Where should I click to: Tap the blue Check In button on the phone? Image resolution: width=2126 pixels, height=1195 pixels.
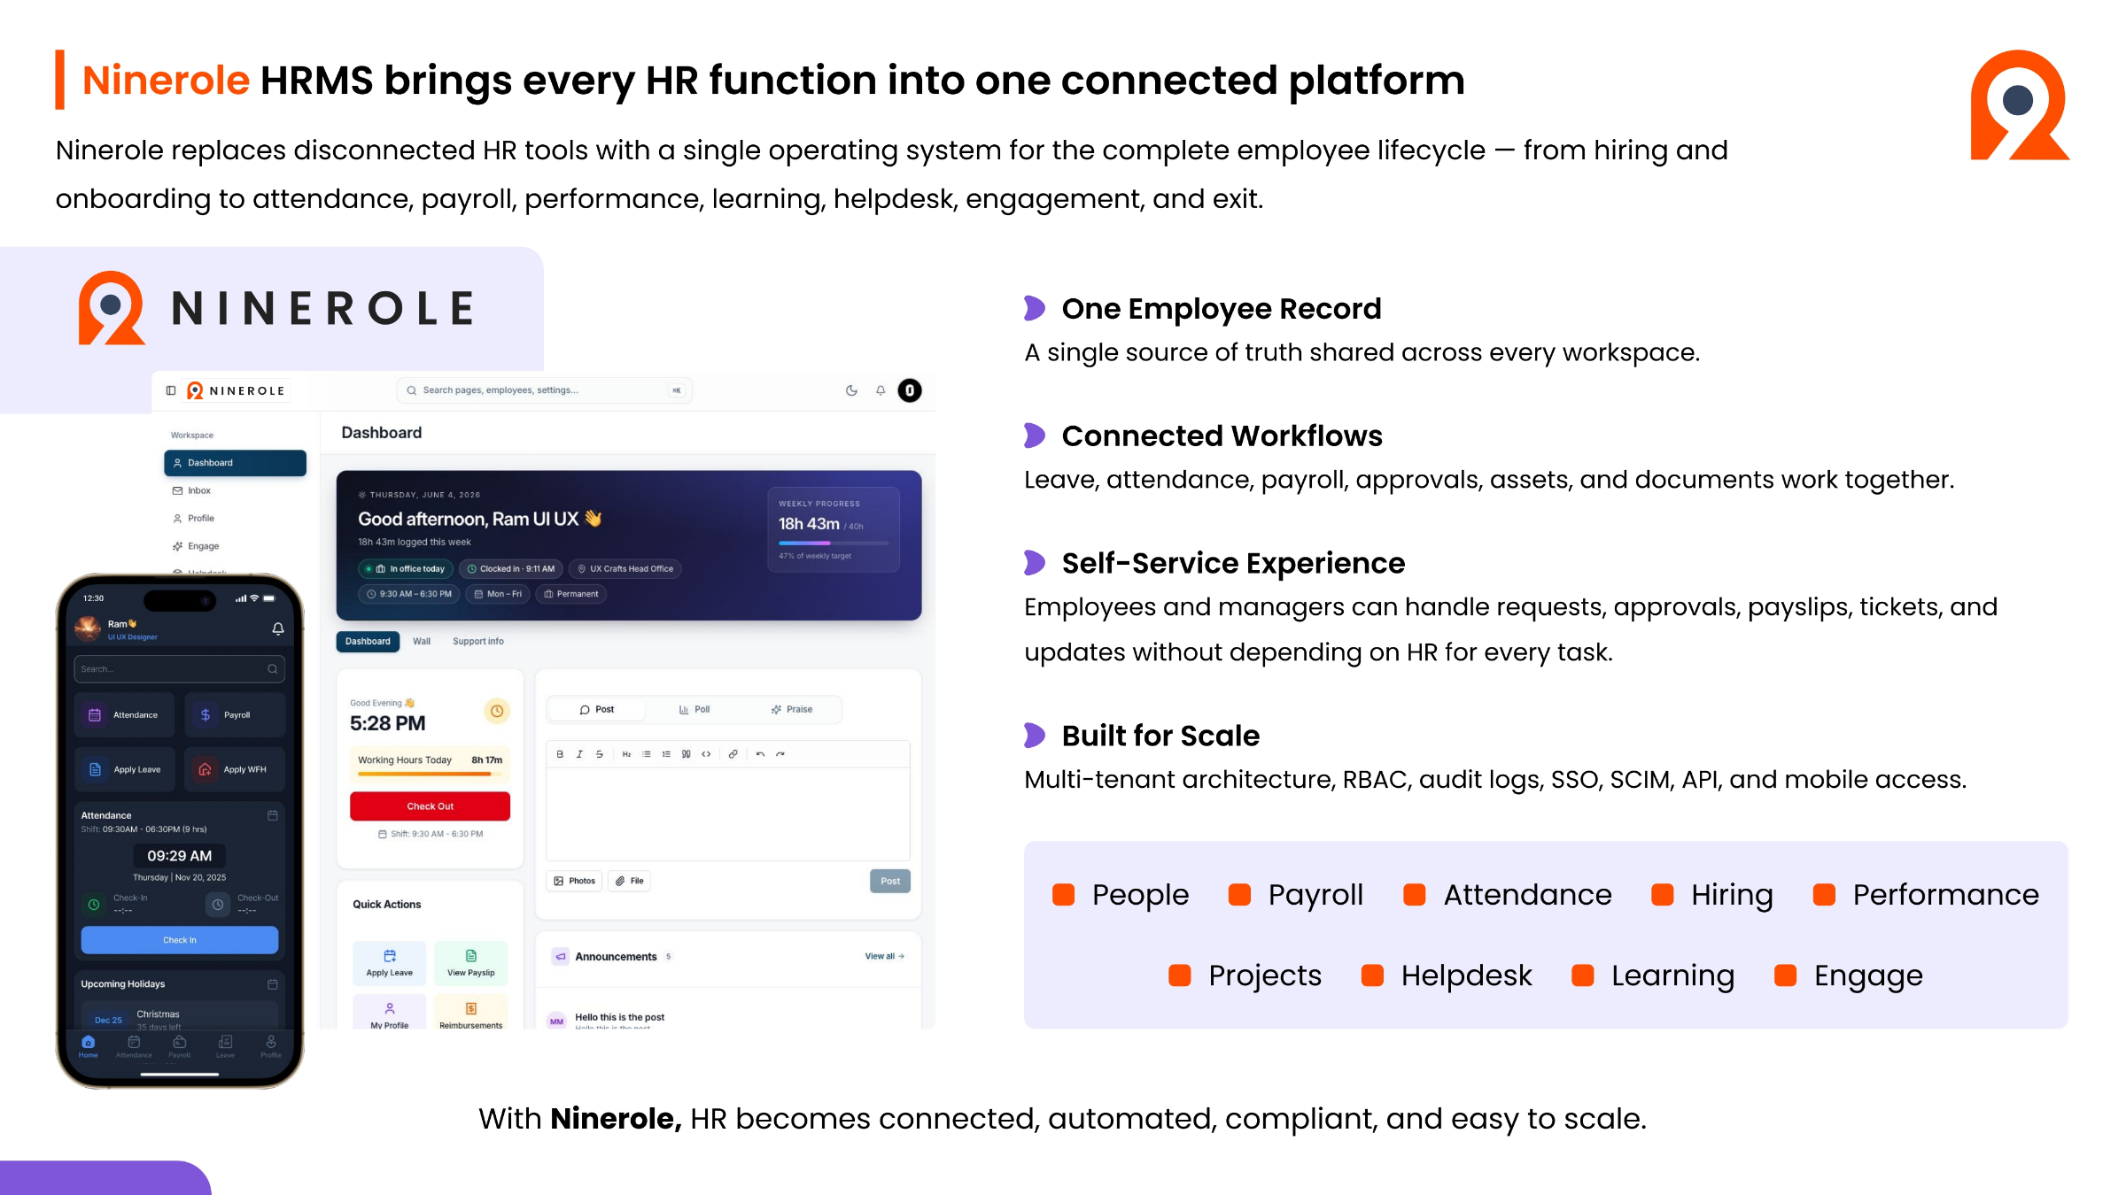[x=180, y=940]
